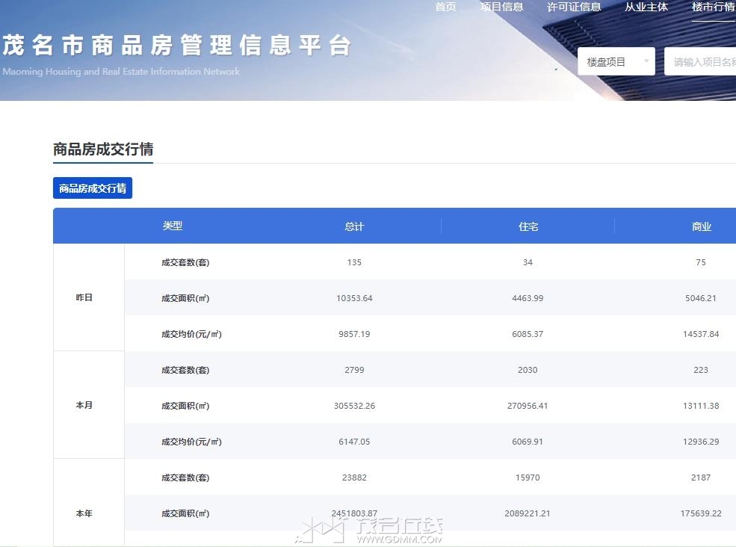Click the monthly average price 6147.05
Image resolution: width=736 pixels, height=547 pixels.
[x=354, y=442]
